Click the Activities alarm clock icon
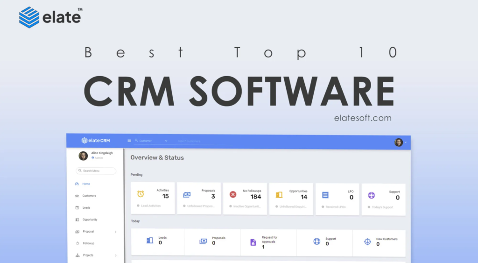Screen dimensions: 478x263 [x=141, y=194]
